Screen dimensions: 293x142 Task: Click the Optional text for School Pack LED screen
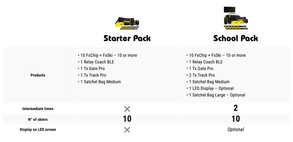236,129
